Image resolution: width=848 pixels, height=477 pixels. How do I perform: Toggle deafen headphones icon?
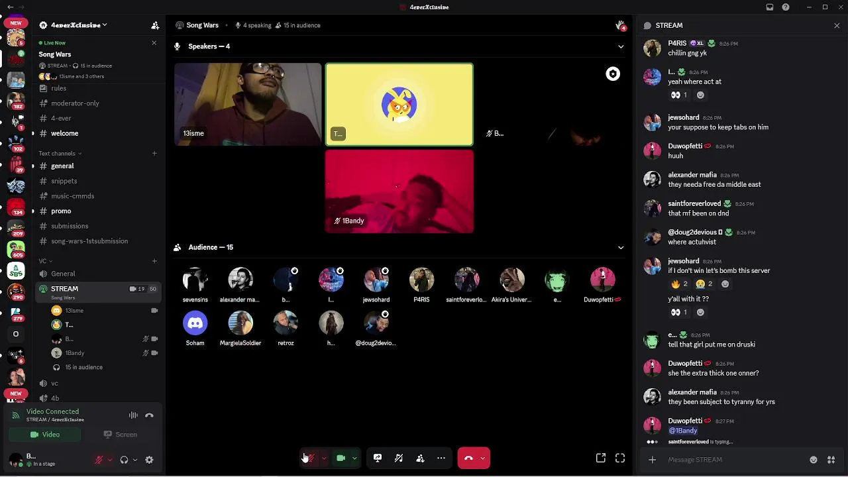[x=124, y=460]
